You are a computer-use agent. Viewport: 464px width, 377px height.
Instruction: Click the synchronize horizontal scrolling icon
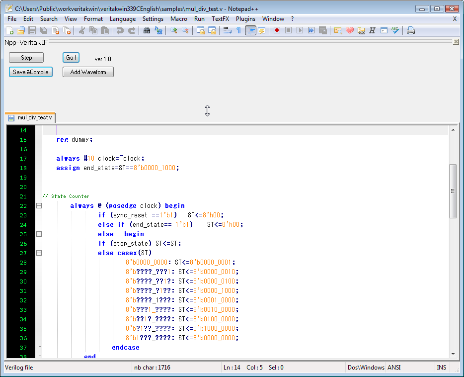click(x=212, y=30)
